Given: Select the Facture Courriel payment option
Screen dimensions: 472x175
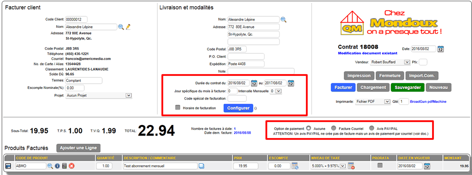Looking at the screenshot, I should point(333,128).
